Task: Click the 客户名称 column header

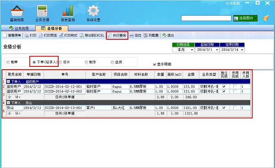Action: click(99, 75)
